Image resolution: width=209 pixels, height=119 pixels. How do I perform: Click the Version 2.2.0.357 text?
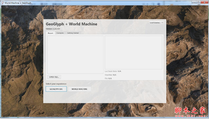coord(53,29)
